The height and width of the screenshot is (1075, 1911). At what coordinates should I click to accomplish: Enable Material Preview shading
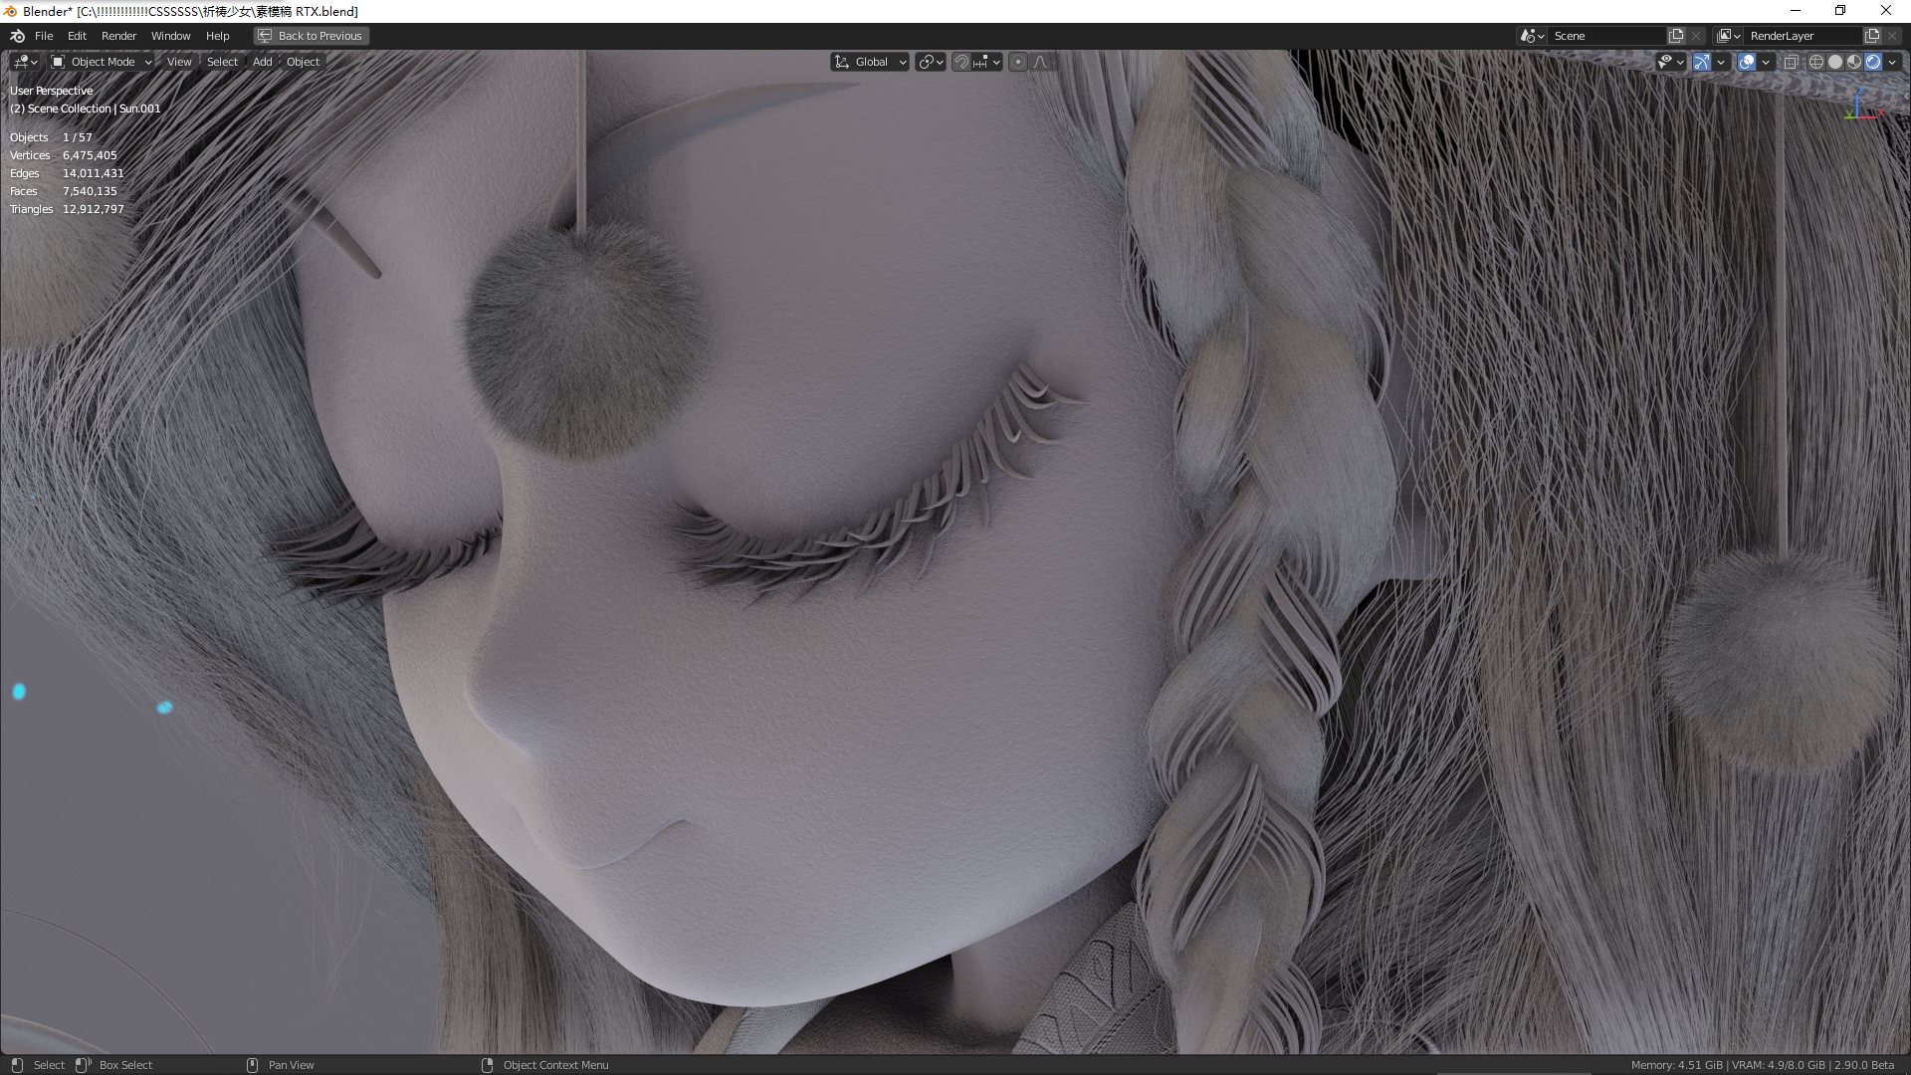pos(1854,62)
